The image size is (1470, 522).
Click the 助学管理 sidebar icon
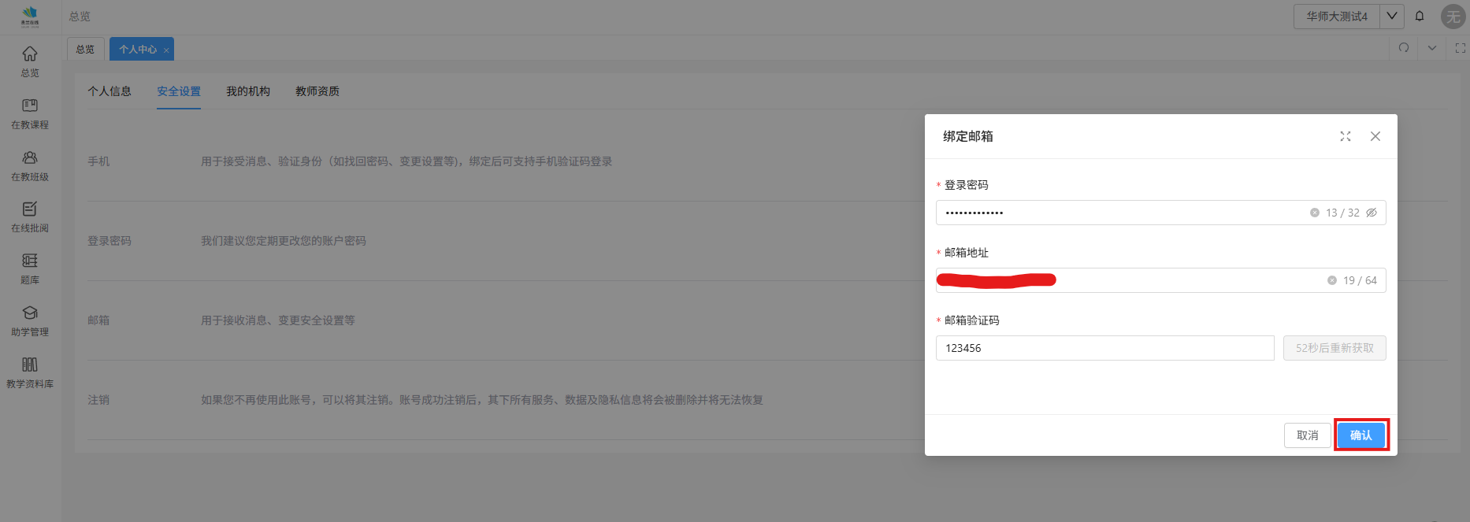(30, 313)
